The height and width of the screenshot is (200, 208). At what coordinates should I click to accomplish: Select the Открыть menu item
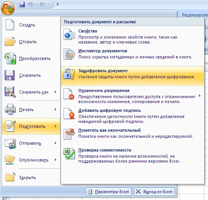click(x=31, y=42)
